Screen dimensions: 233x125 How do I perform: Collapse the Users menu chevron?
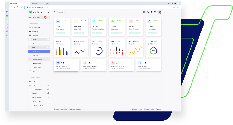coord(48,39)
